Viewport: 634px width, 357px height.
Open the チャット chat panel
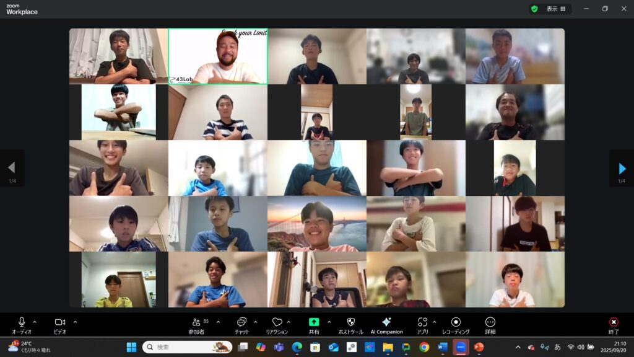click(241, 325)
